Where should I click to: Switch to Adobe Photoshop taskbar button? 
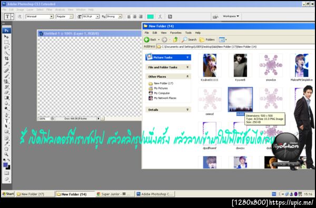[x=155, y=194]
